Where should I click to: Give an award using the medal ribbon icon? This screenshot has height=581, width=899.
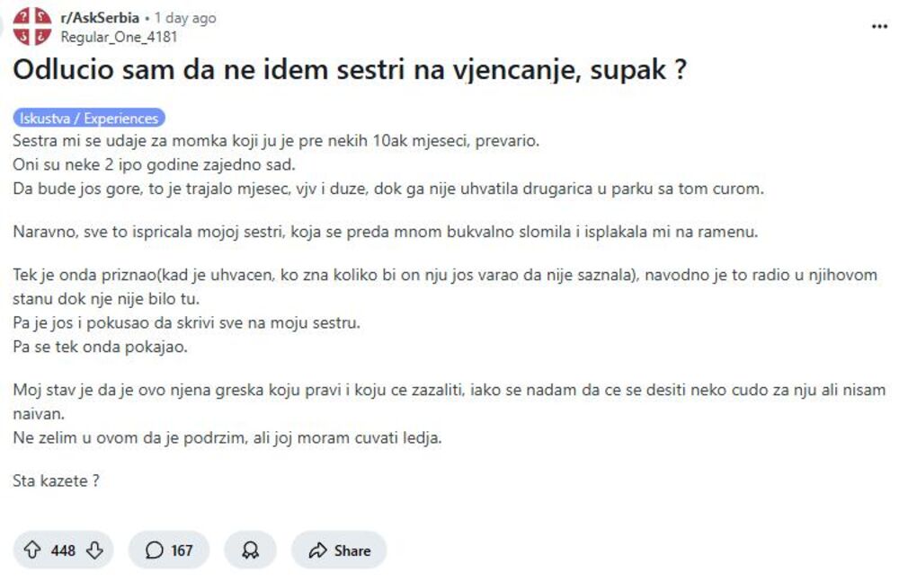click(x=250, y=550)
